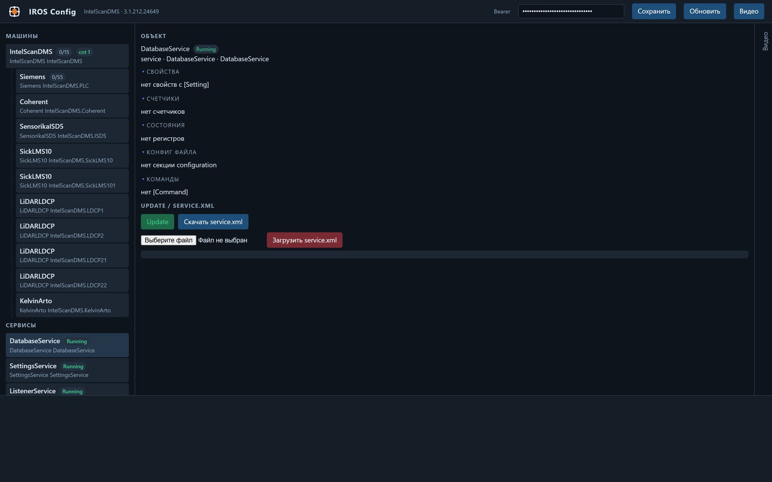
Task: Click the upload progress bar
Action: click(x=444, y=254)
